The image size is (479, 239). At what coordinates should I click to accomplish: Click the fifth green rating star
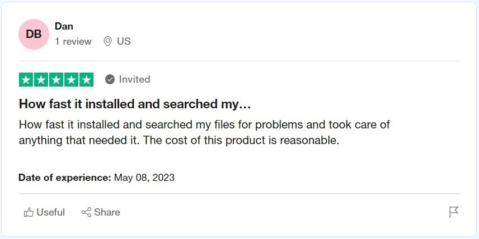point(86,80)
